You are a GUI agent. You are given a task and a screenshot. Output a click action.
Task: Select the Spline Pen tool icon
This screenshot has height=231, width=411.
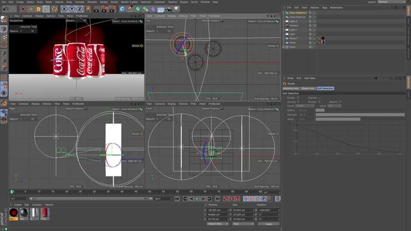click(x=130, y=9)
